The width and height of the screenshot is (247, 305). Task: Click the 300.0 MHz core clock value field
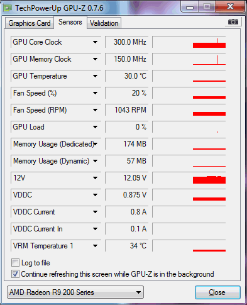[x=127, y=42]
